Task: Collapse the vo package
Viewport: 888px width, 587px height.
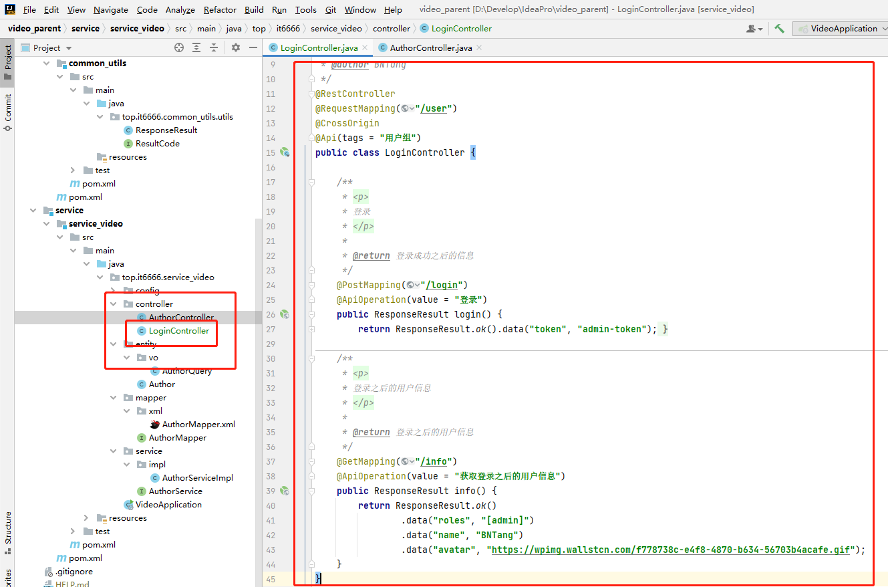Action: pyautogui.click(x=127, y=357)
